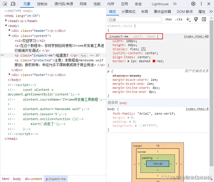
Task: Select the 计算样式 sidebar tab
Action: click(128, 12)
